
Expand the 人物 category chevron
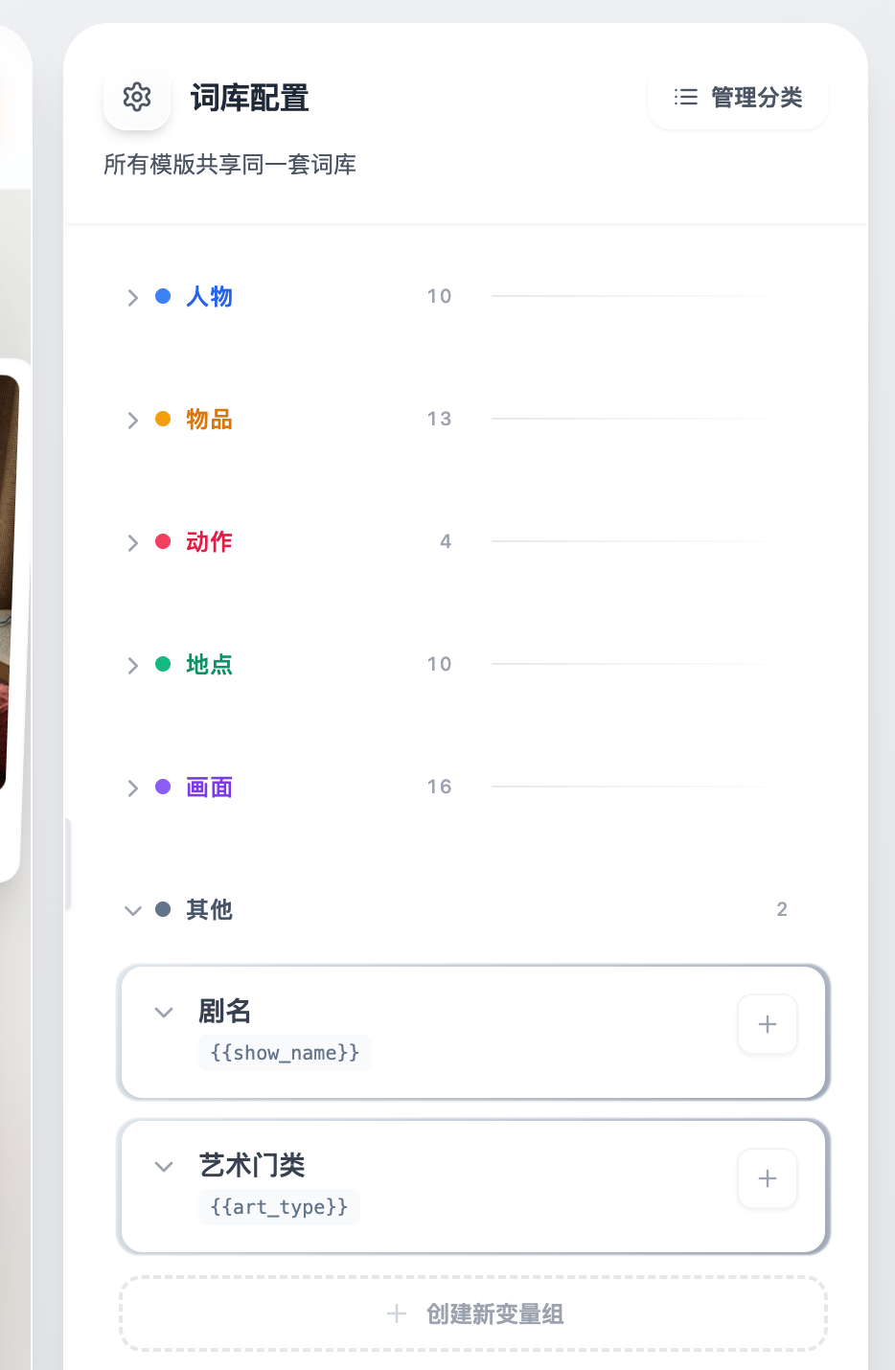click(x=132, y=298)
